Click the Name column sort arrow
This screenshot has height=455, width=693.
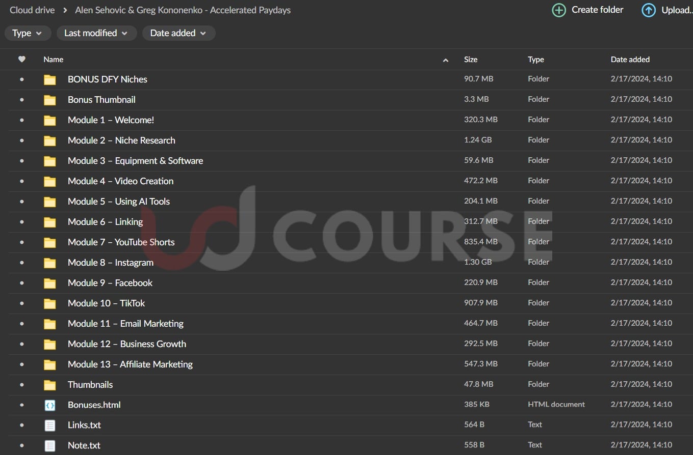point(445,60)
